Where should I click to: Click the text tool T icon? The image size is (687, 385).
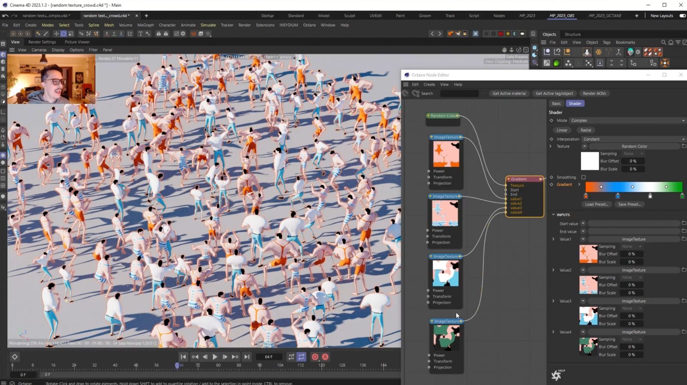pos(140,34)
